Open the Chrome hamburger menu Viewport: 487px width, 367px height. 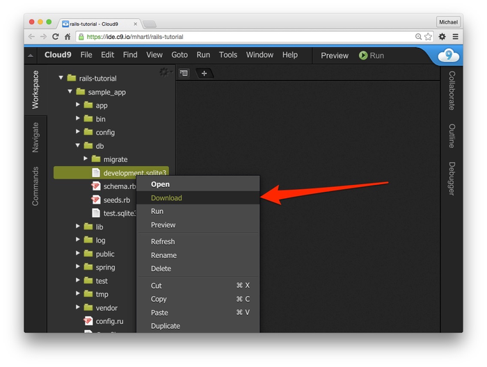pyautogui.click(x=455, y=37)
